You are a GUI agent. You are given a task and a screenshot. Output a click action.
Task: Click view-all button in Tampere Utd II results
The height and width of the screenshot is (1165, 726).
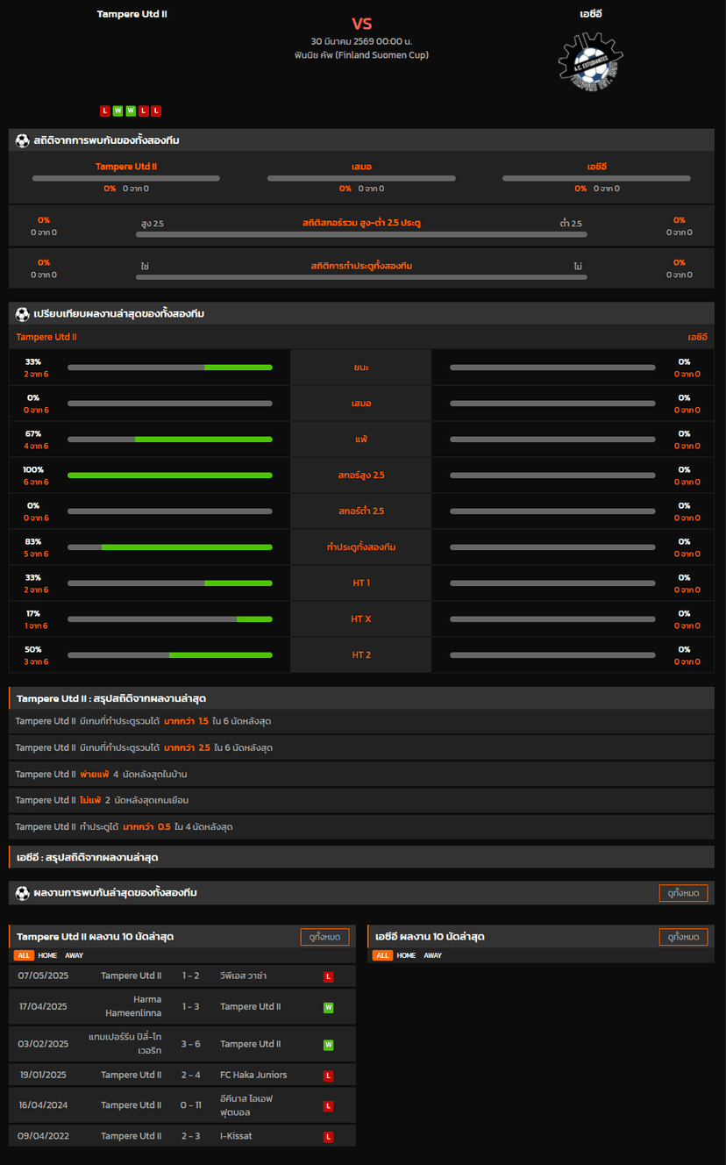coord(324,937)
